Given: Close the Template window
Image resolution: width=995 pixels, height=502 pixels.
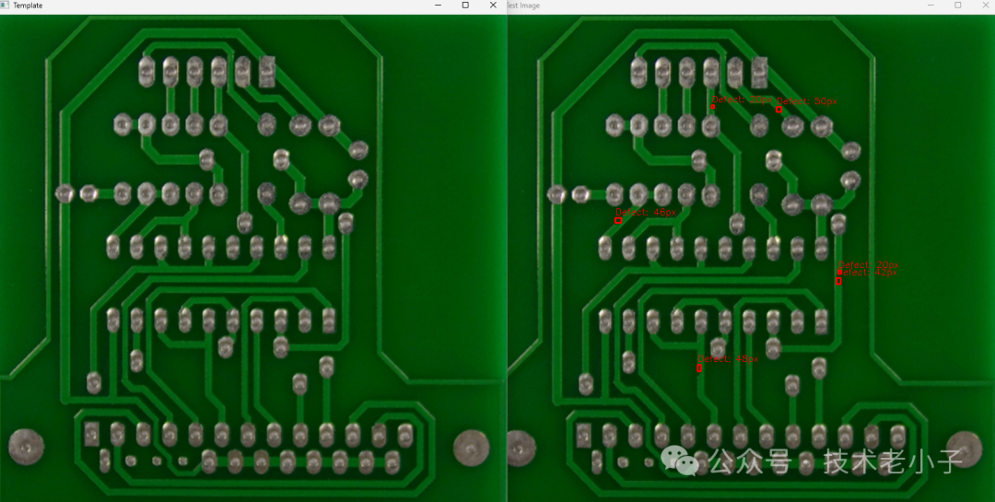Looking at the screenshot, I should click(493, 6).
